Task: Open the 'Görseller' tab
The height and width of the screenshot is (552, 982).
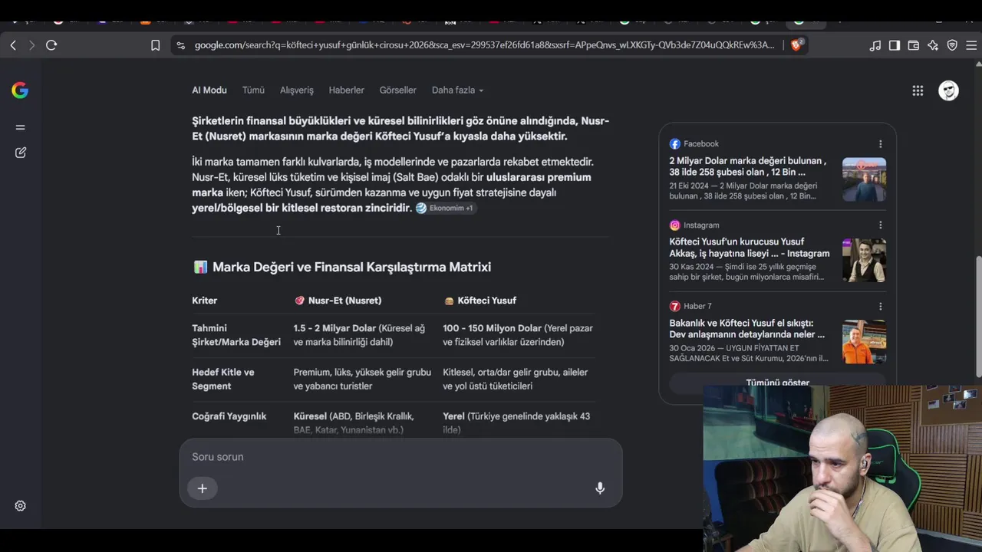Action: [x=398, y=90]
